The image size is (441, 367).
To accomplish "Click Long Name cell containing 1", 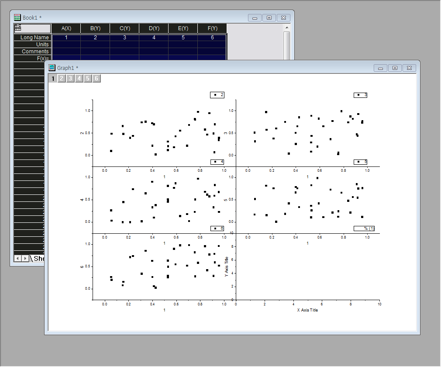I will tap(66, 38).
